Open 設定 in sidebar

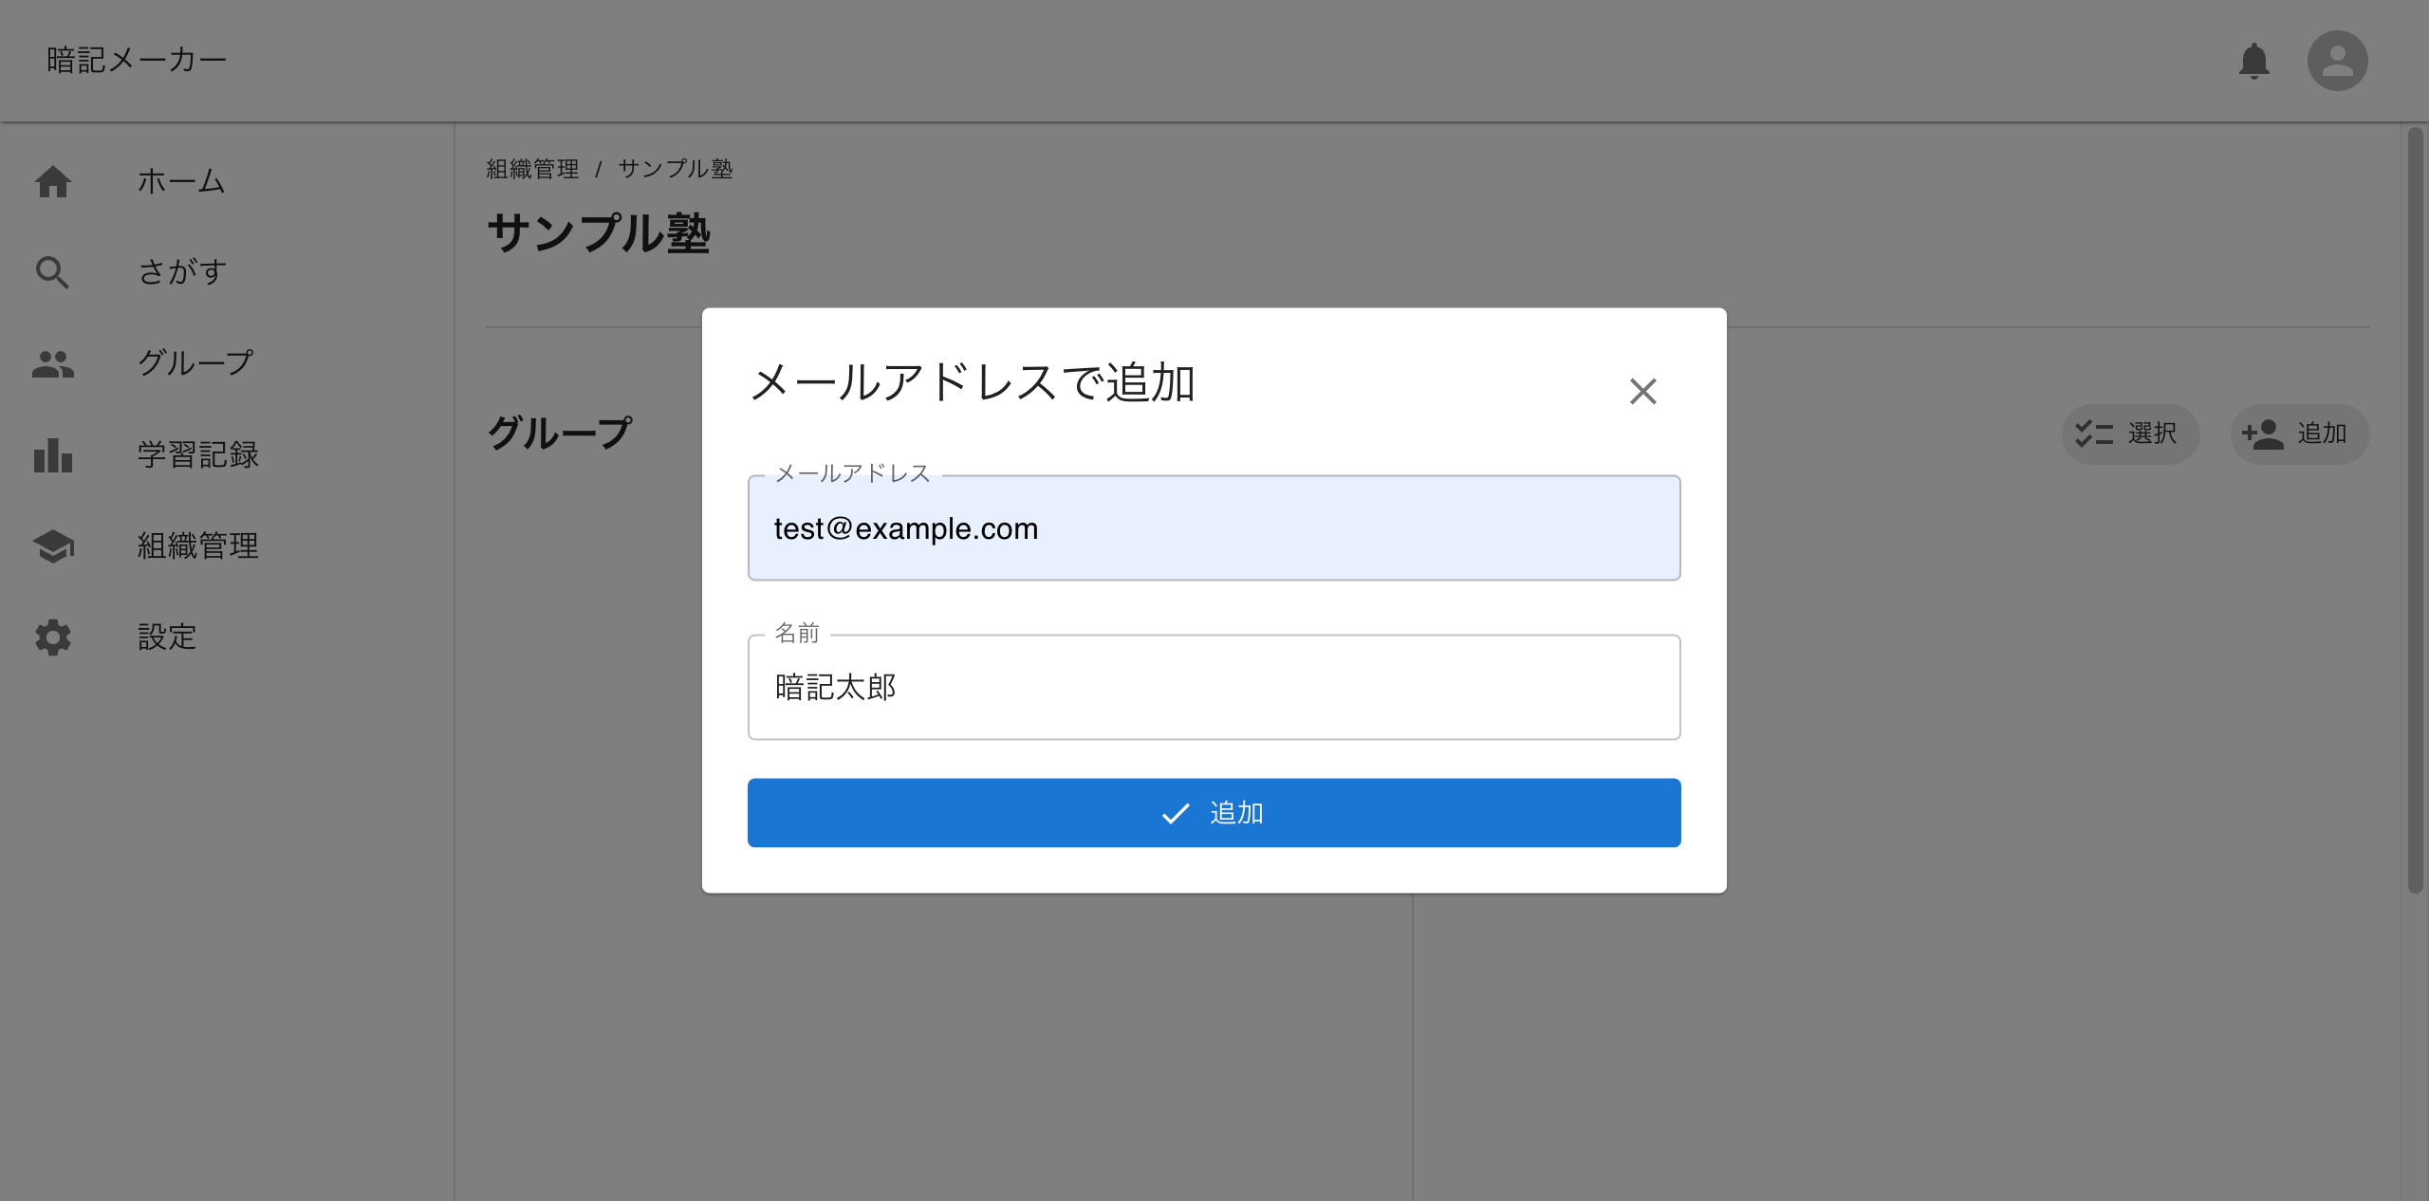click(x=228, y=637)
